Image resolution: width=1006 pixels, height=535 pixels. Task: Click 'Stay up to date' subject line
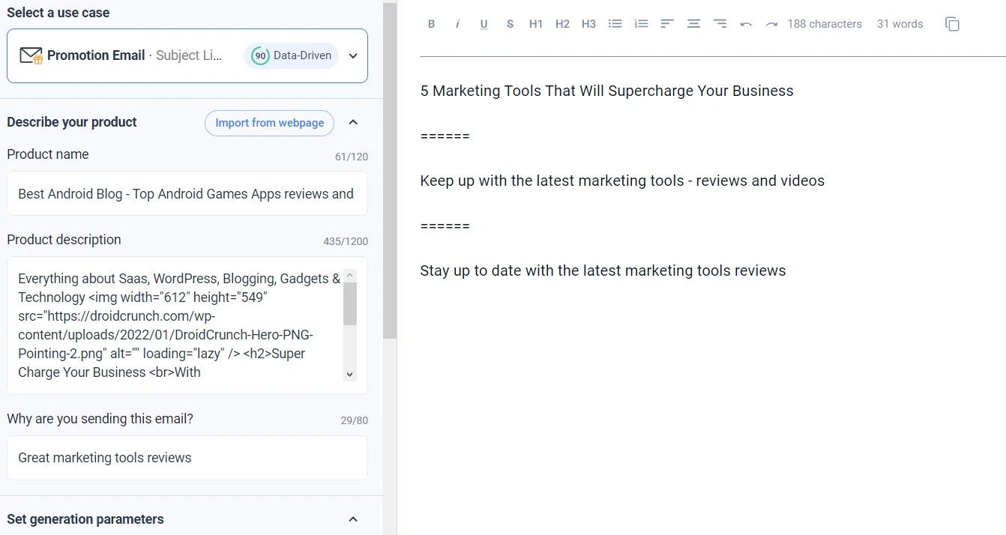point(603,270)
